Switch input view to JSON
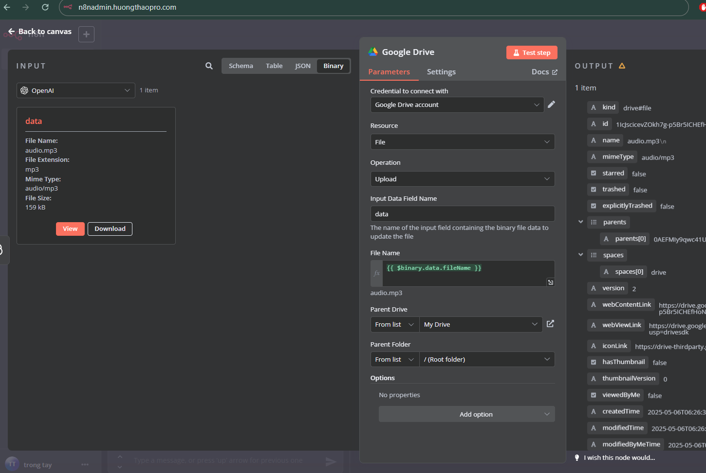Image resolution: width=706 pixels, height=473 pixels. 303,66
